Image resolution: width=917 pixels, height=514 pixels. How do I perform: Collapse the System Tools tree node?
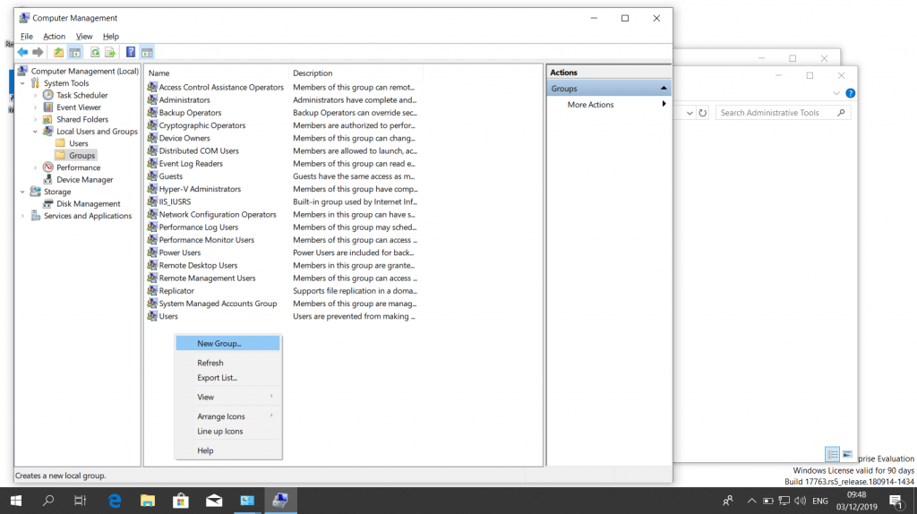pos(22,83)
